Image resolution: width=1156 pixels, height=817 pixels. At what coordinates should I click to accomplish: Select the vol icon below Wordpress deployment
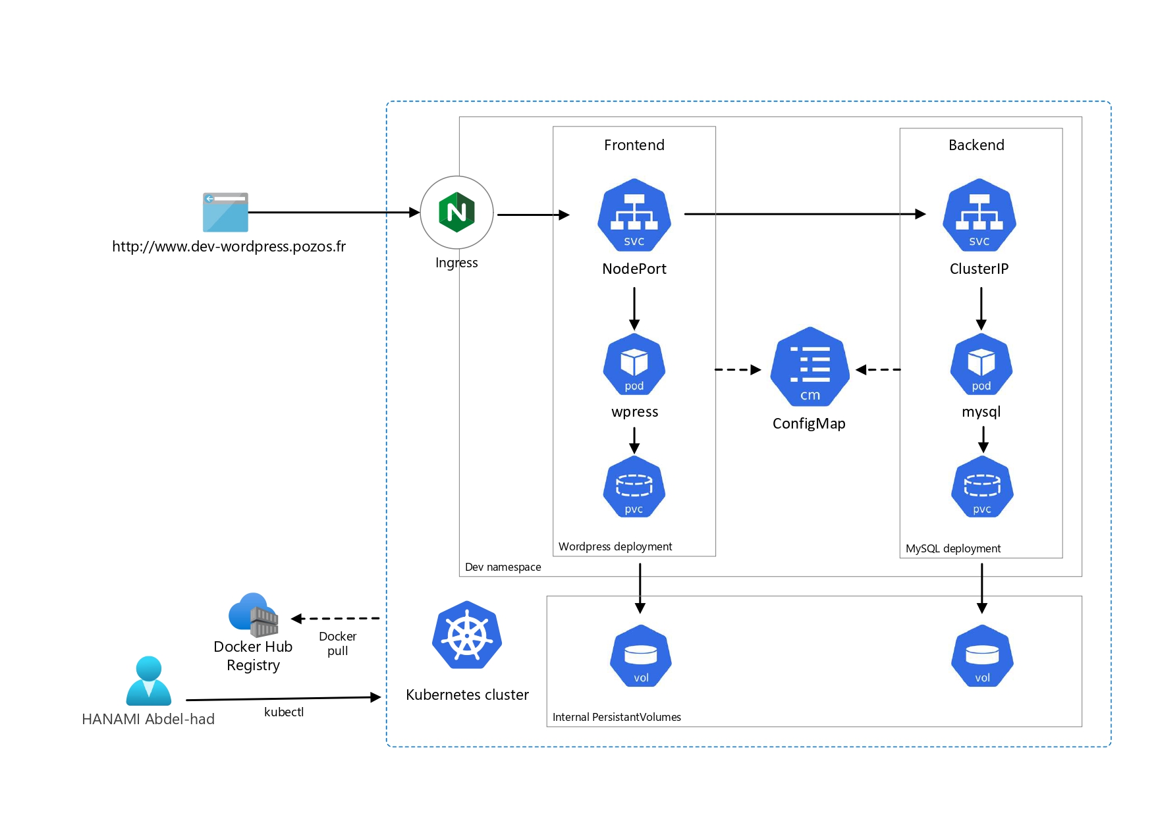click(x=641, y=656)
